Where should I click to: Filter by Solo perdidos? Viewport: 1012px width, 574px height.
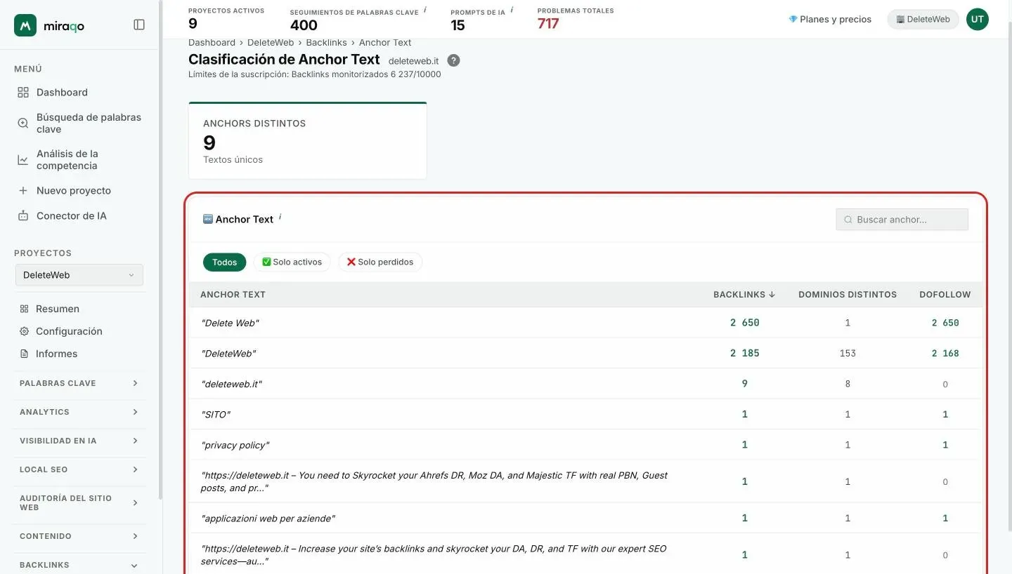click(x=380, y=262)
